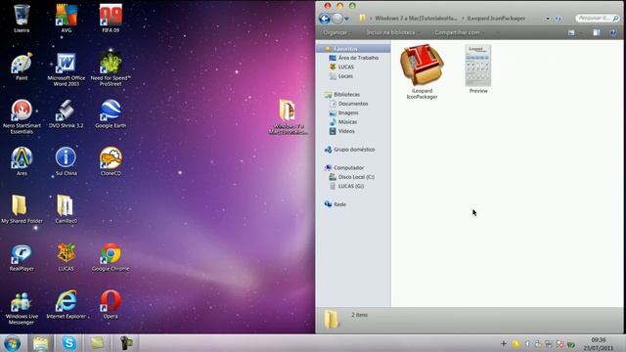Change the view mode icon
Image resolution: width=626 pixels, height=352 pixels.
point(571,32)
